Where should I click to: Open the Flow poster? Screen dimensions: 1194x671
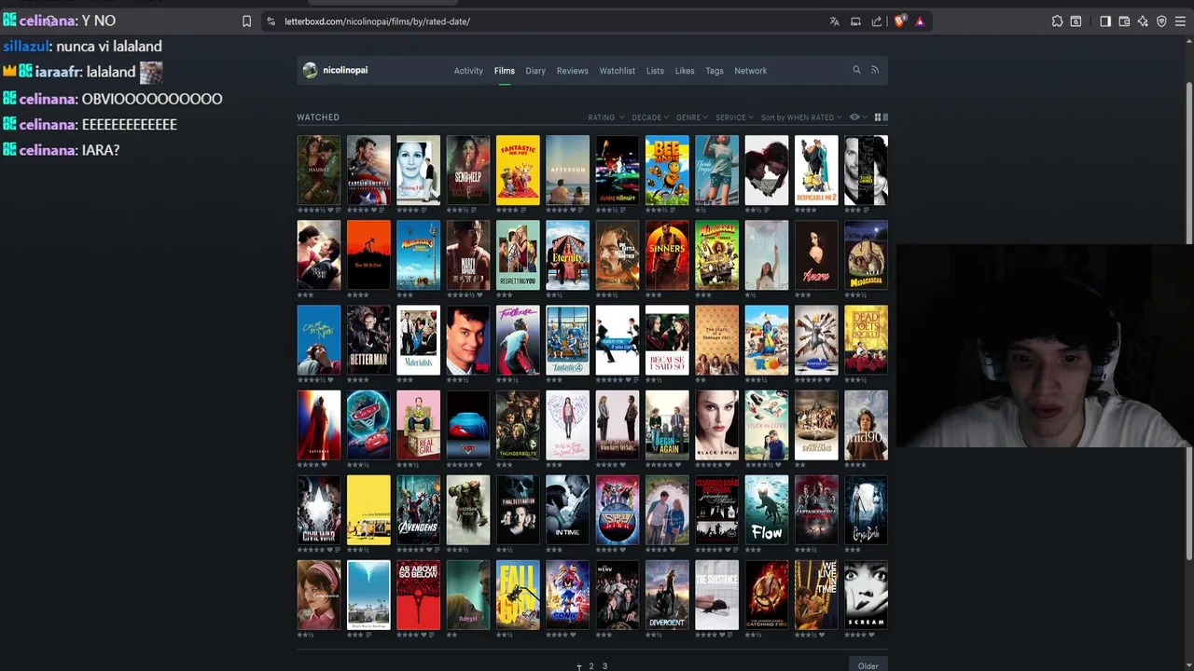[x=766, y=510]
